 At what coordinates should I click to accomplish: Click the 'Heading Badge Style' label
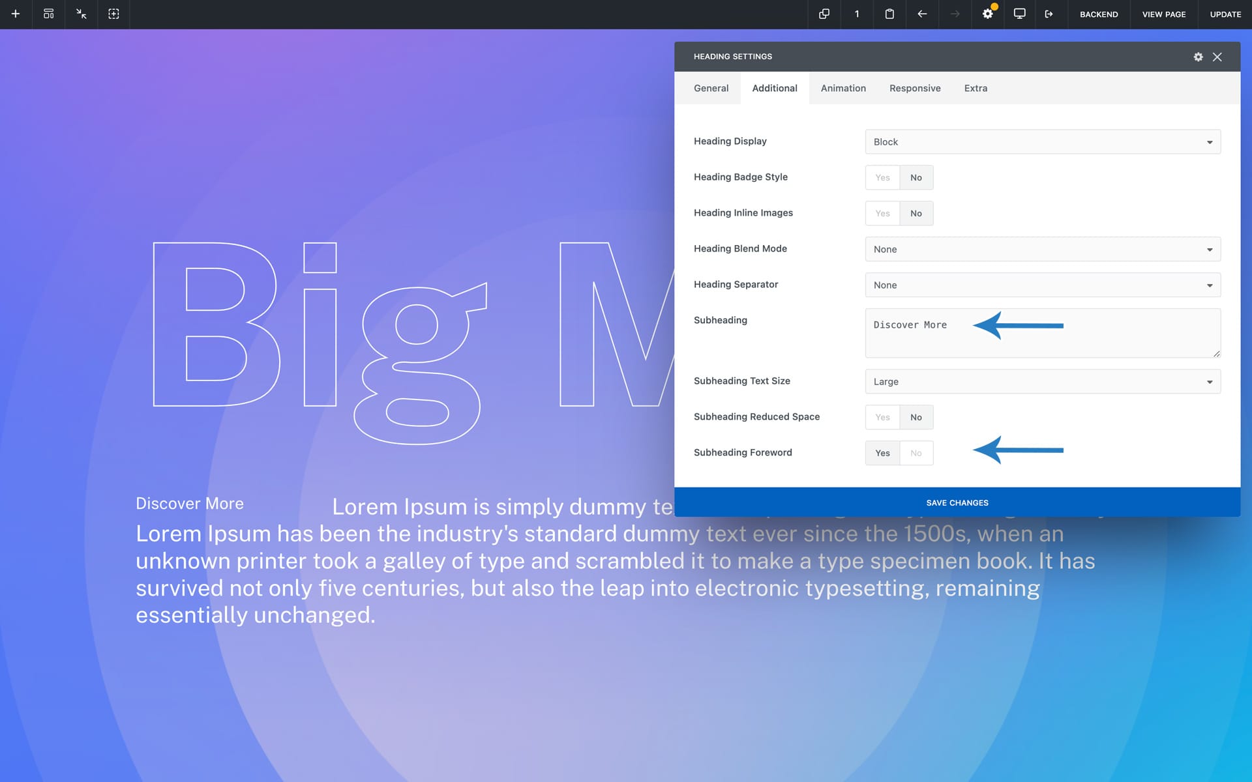(x=740, y=177)
